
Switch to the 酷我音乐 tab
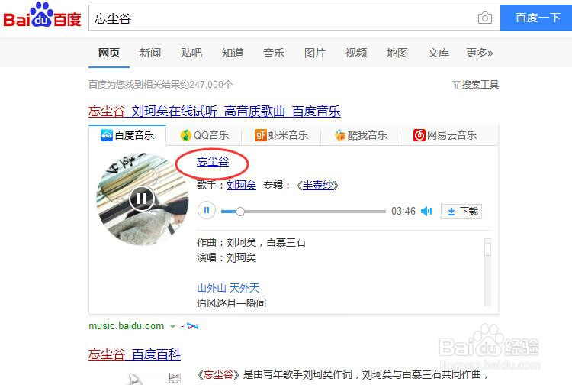pyautogui.click(x=361, y=135)
